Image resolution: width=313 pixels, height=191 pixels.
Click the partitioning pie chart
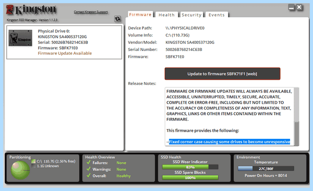click(20, 170)
